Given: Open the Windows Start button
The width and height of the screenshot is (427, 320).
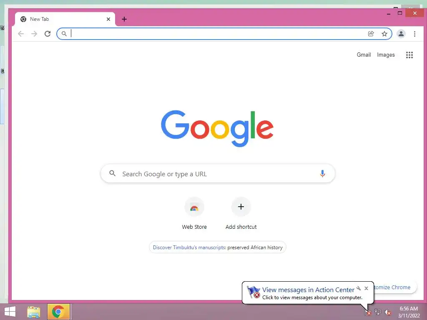Looking at the screenshot, I should click(x=10, y=312).
